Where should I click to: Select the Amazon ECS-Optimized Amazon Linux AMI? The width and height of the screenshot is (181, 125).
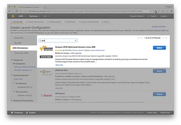point(159,48)
